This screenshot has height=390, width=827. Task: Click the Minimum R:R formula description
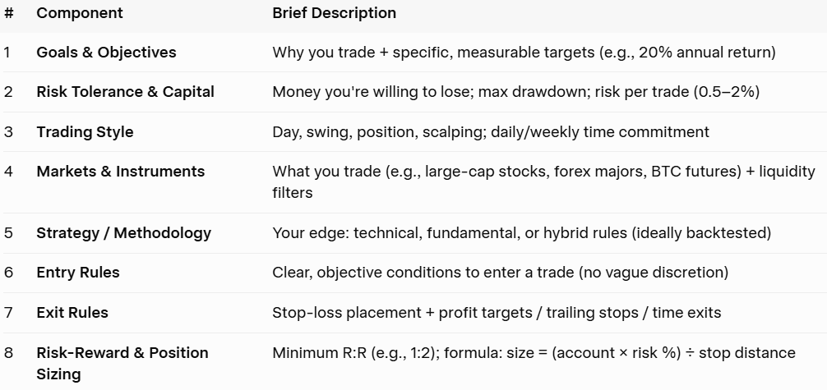click(x=534, y=353)
